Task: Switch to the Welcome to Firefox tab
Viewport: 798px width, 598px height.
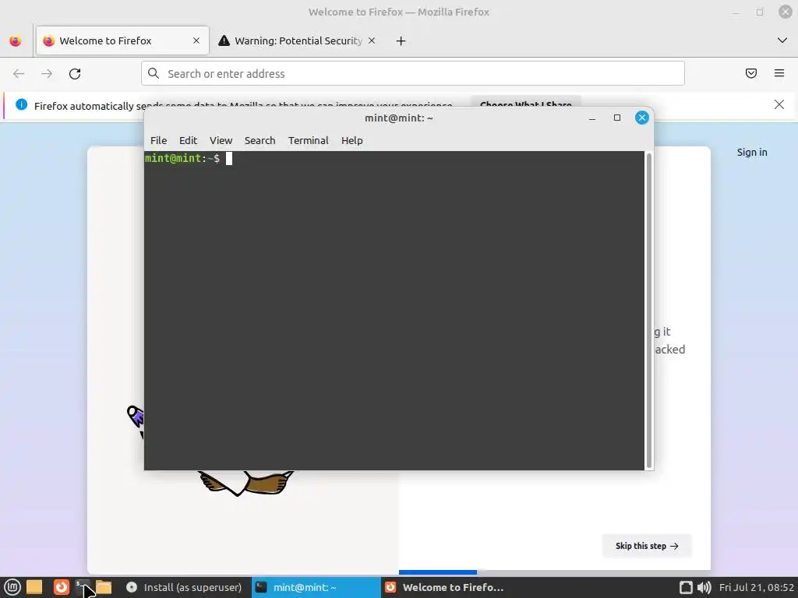Action: coord(122,40)
